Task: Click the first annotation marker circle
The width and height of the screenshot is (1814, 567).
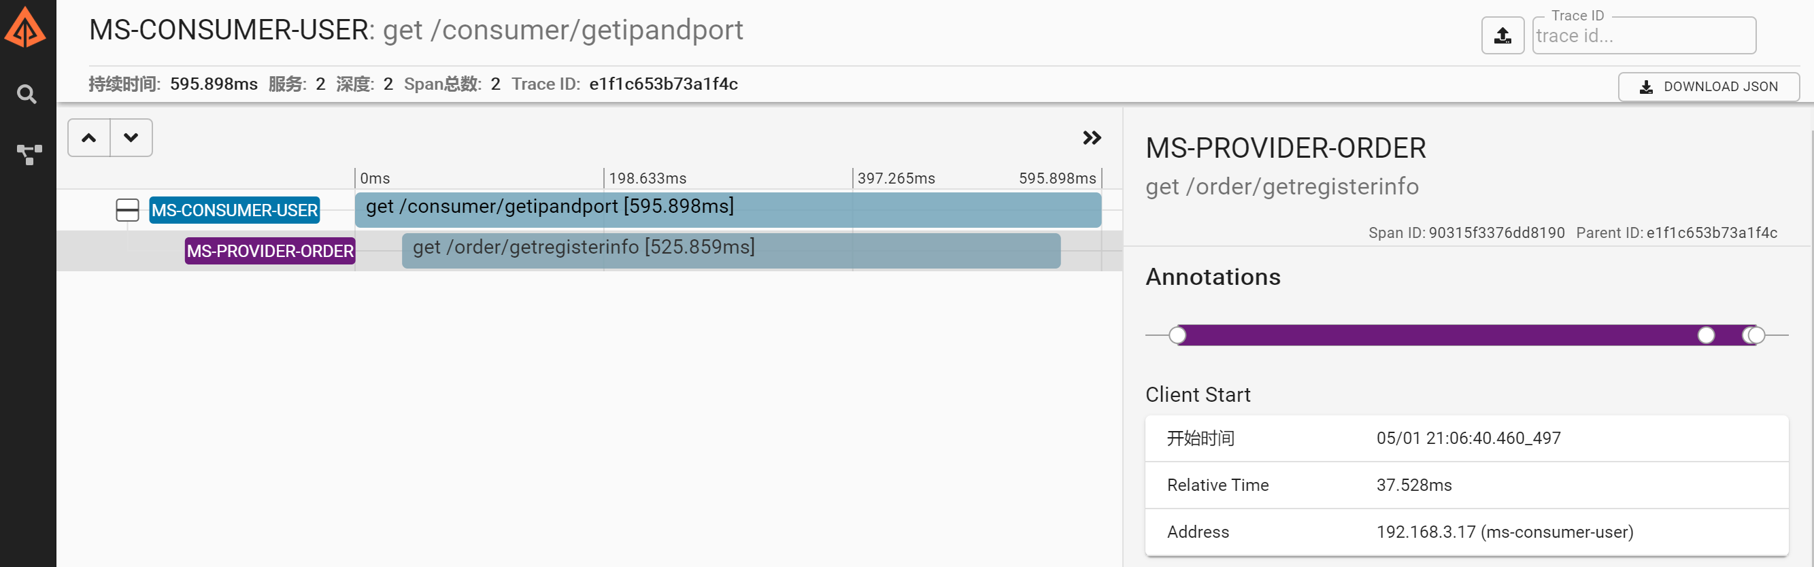Action: 1177,336
